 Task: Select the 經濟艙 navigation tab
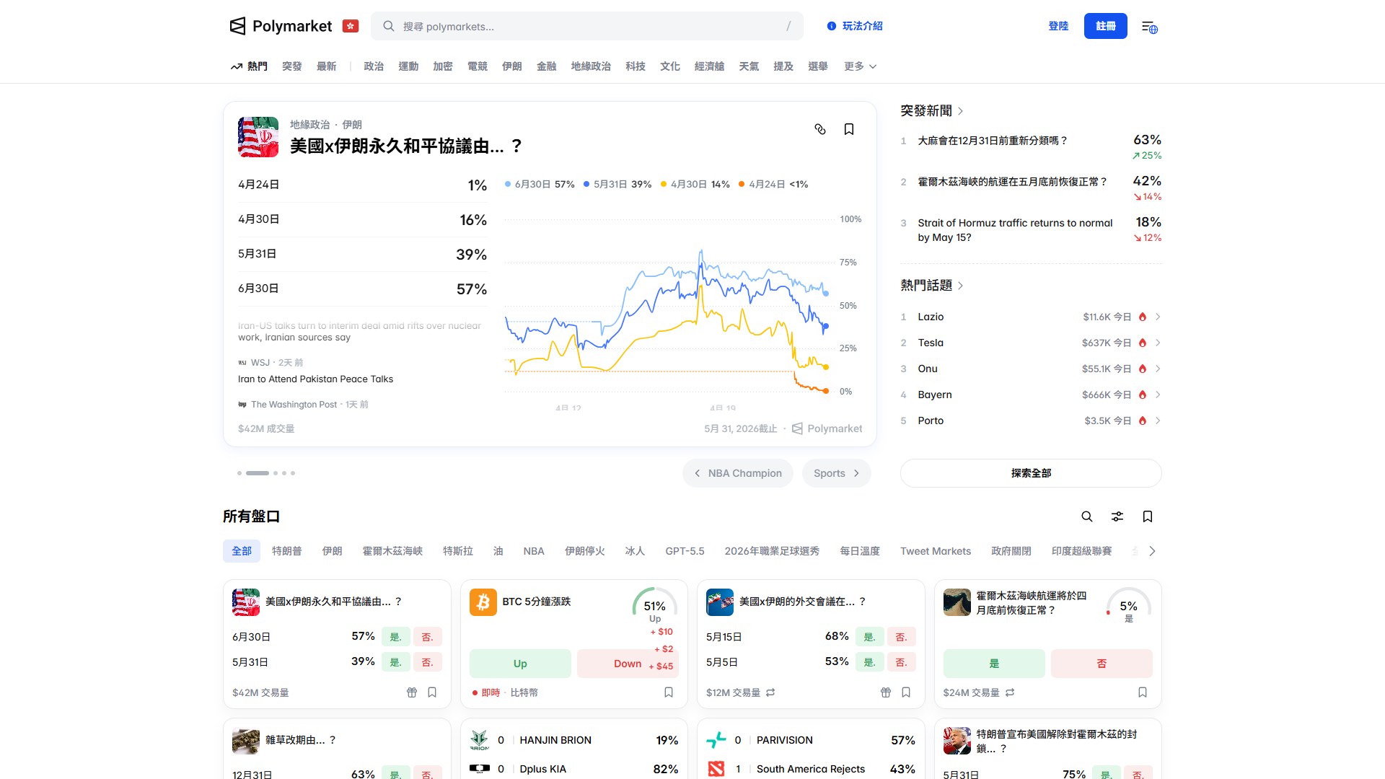[x=710, y=66]
